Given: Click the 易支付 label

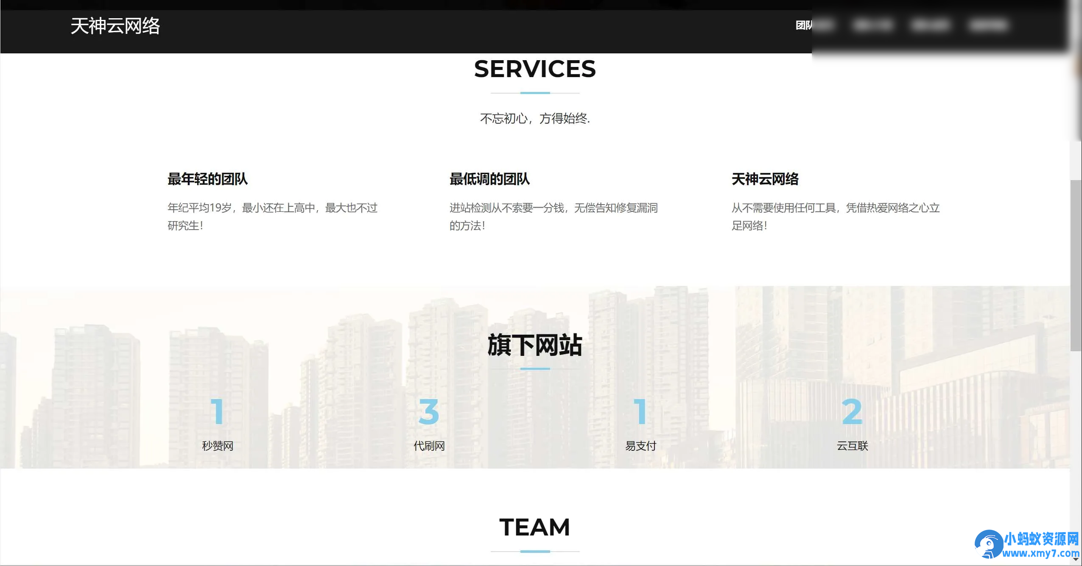Looking at the screenshot, I should coord(640,445).
